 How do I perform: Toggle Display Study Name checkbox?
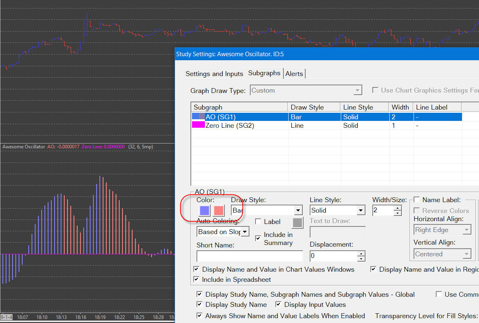coord(199,304)
